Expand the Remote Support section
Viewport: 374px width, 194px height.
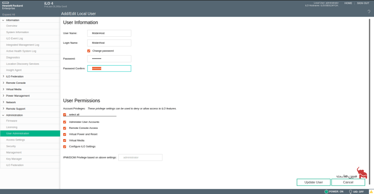3,108
